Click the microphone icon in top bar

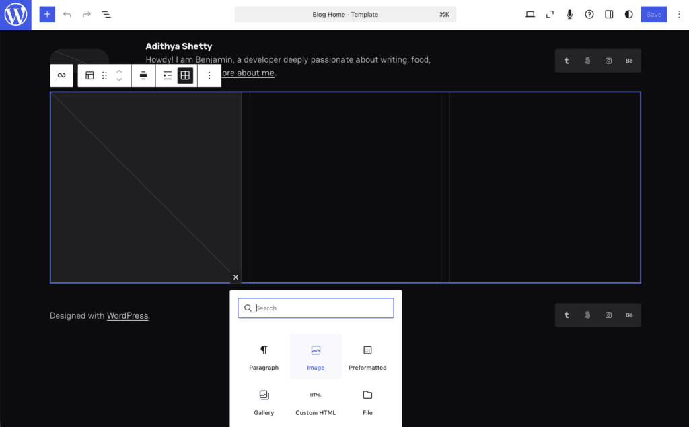pyautogui.click(x=569, y=15)
